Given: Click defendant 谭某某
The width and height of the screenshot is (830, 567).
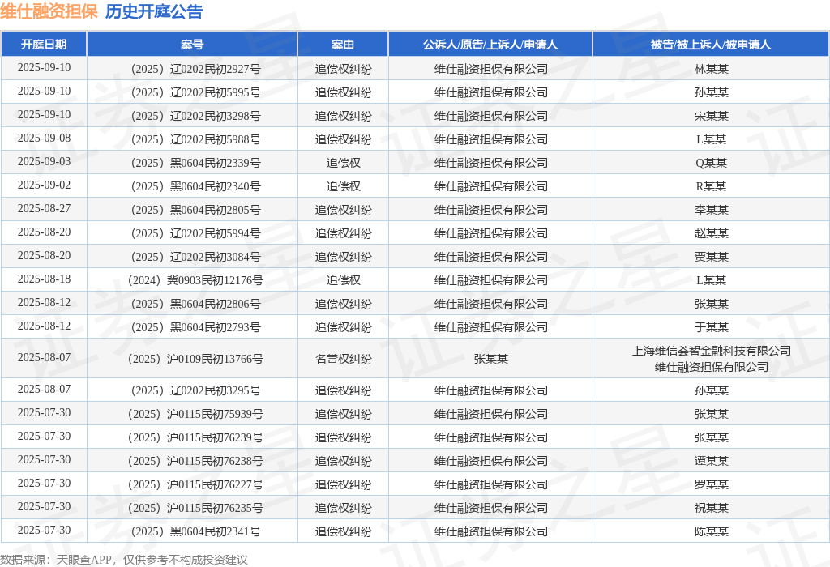Looking at the screenshot, I should (712, 461).
